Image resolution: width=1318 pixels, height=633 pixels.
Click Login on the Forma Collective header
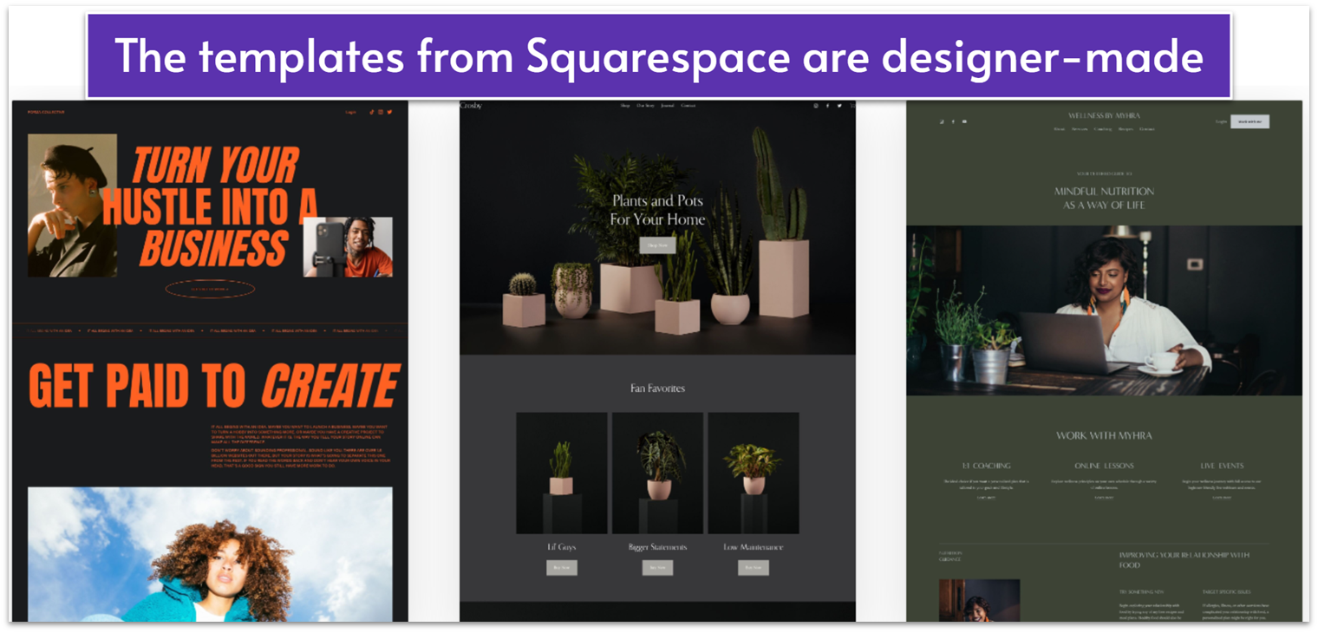(x=351, y=112)
